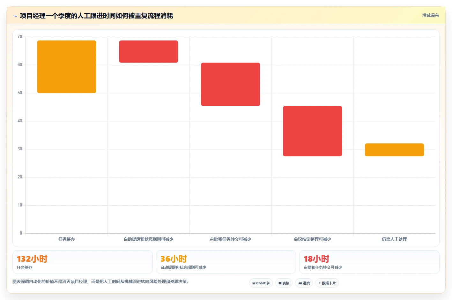Click the footnote text starting 图表强调自动化
The width and height of the screenshot is (452, 300).
pos(101,281)
